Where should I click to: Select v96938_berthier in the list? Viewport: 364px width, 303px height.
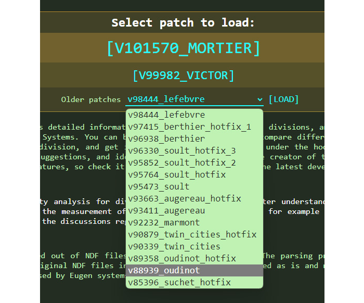(x=166, y=138)
